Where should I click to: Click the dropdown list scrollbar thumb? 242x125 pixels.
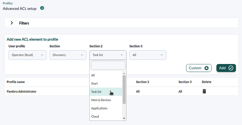[124, 90]
